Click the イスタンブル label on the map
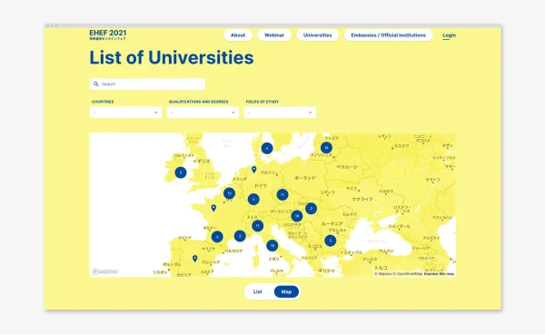The image size is (545, 335). 352,252
